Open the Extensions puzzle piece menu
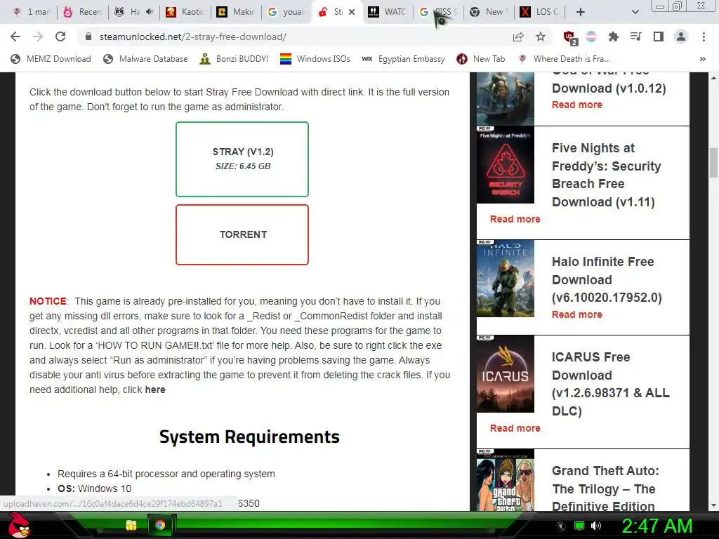The image size is (719, 539). (x=614, y=36)
